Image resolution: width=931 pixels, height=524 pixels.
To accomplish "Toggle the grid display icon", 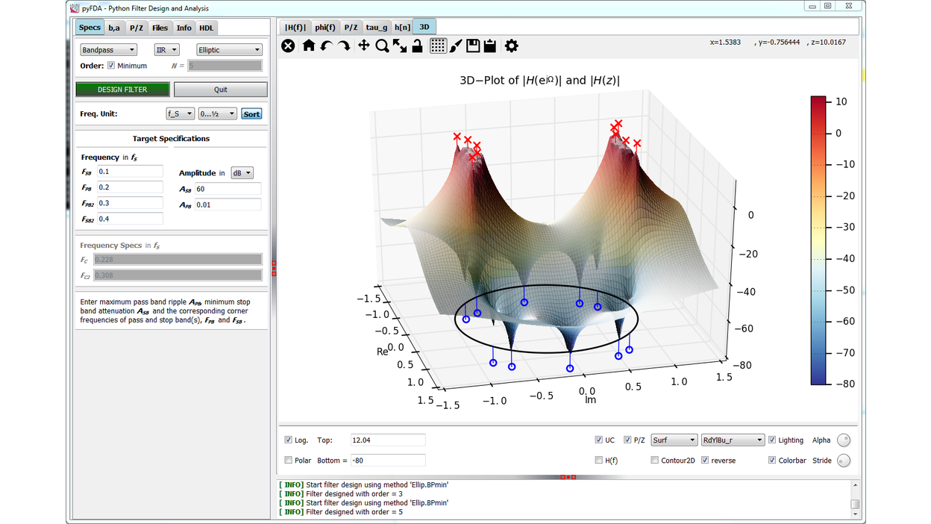I will (438, 46).
